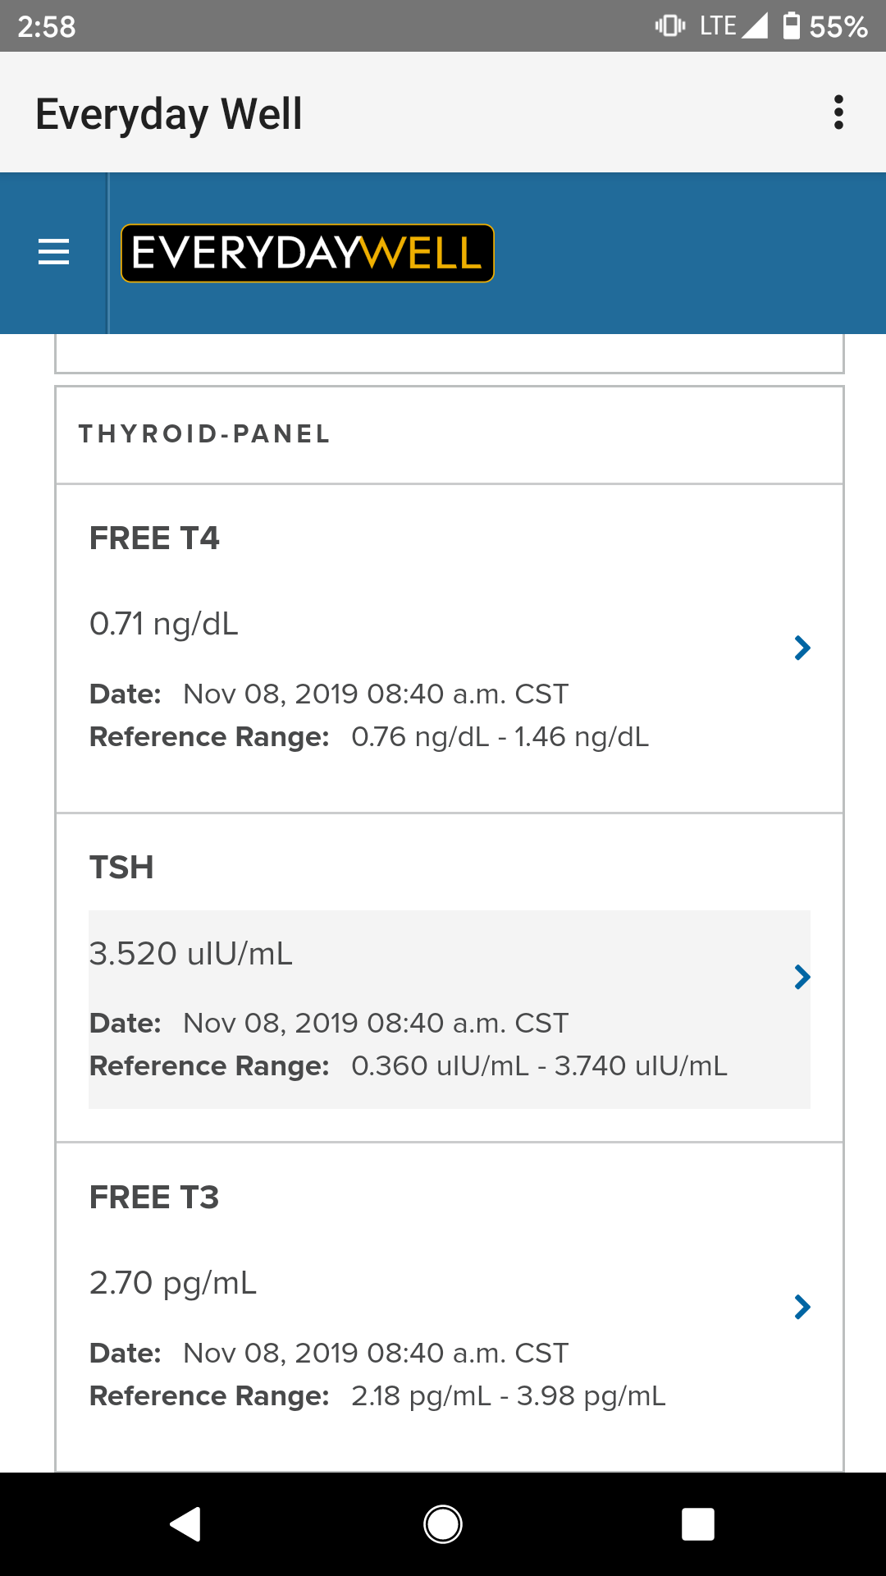Tap the three-dot overflow menu
Screen dimensions: 886x1576
click(838, 112)
